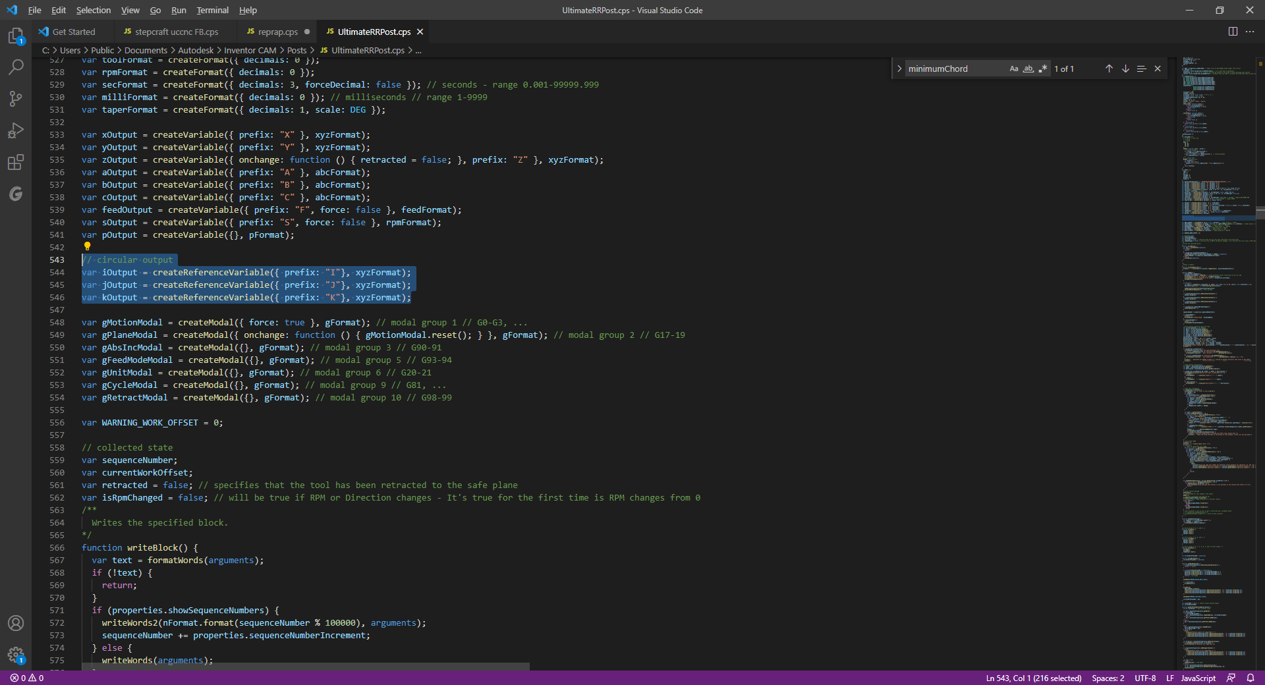Image resolution: width=1265 pixels, height=685 pixels.
Task: Open the Accounts menu icon
Action: 16,623
